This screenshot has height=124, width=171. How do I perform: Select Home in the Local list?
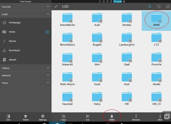click(x=26, y=32)
